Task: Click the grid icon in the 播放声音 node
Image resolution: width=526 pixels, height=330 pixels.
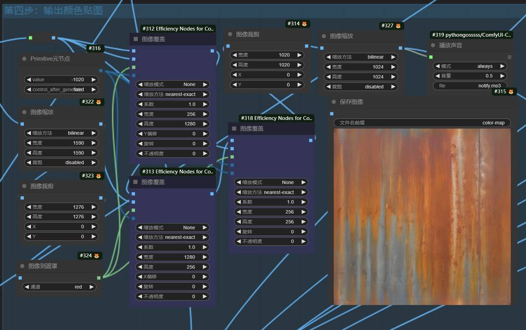Action: 509,57
